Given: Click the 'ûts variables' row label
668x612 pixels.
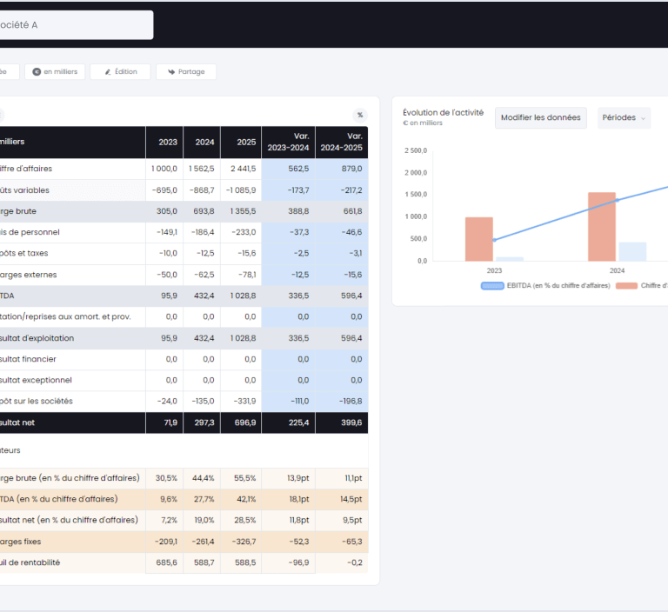Looking at the screenshot, I should pos(24,190).
